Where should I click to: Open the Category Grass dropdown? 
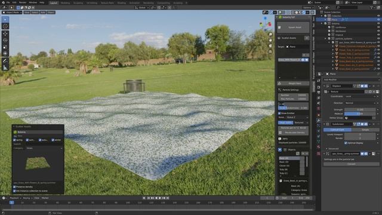[x=44, y=148]
